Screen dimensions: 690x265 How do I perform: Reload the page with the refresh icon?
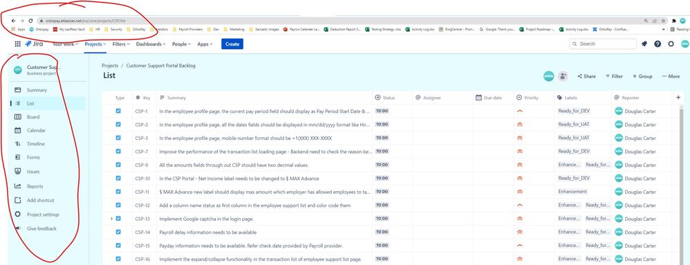[x=31, y=21]
